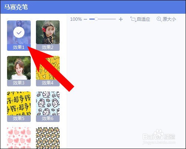Click the 效果3 label bar
The width and height of the screenshot is (186, 149).
tap(19, 83)
